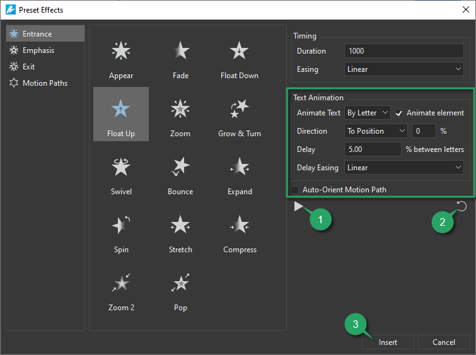Viewport: 476px width, 355px height.
Task: Open the Delay Easing dropdown
Action: click(404, 168)
